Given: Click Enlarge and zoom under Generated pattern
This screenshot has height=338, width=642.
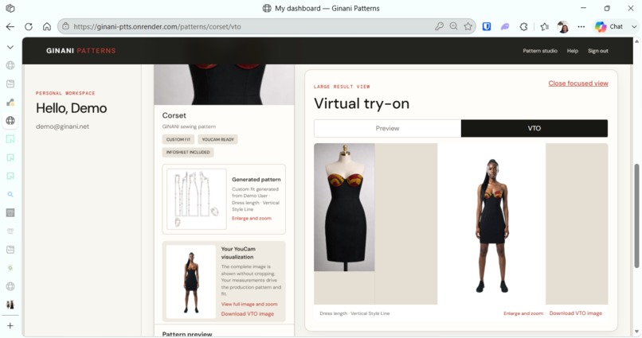Looking at the screenshot, I should pyautogui.click(x=252, y=218).
